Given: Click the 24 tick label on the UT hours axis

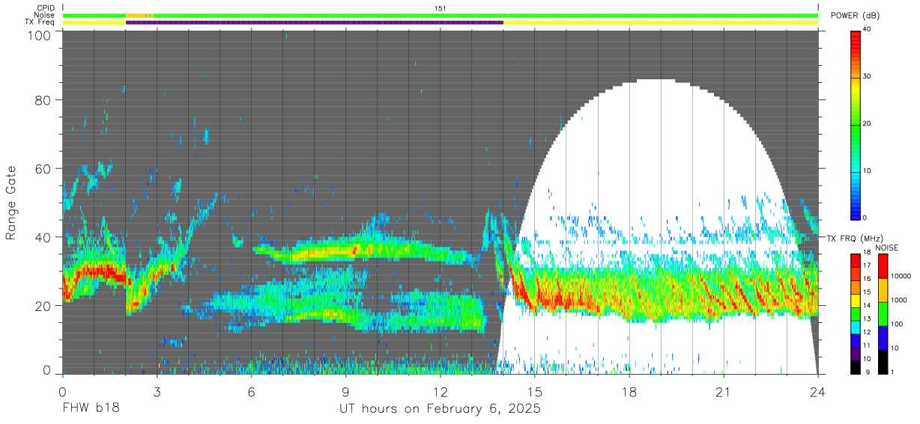Looking at the screenshot, I should [x=817, y=391].
